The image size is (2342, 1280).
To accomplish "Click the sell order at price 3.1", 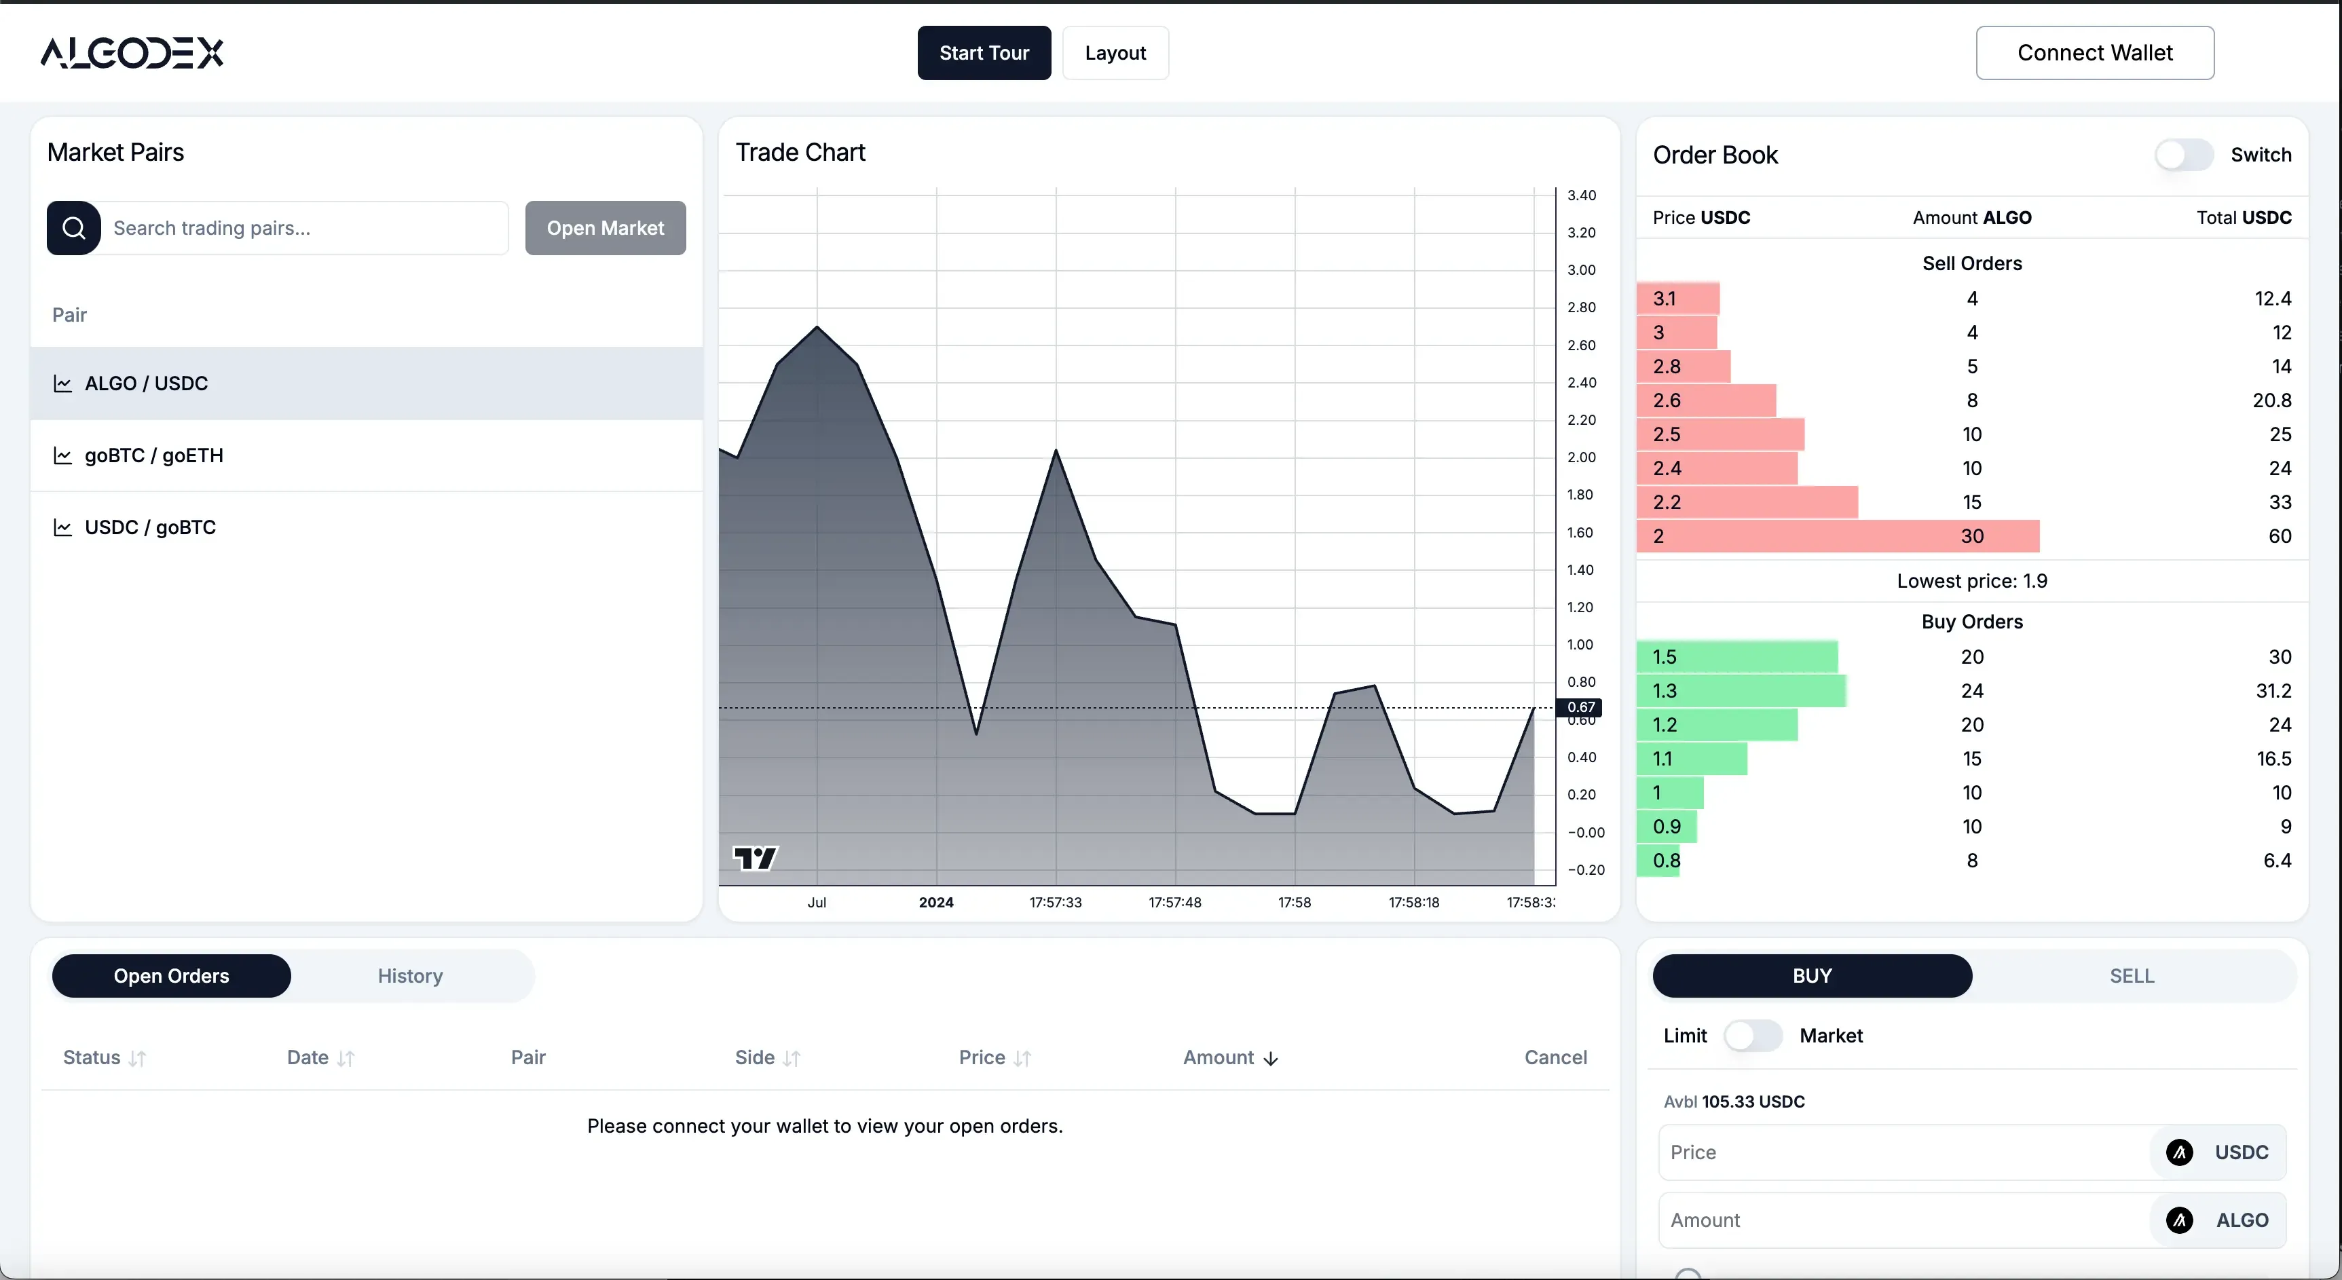I will [x=1972, y=299].
